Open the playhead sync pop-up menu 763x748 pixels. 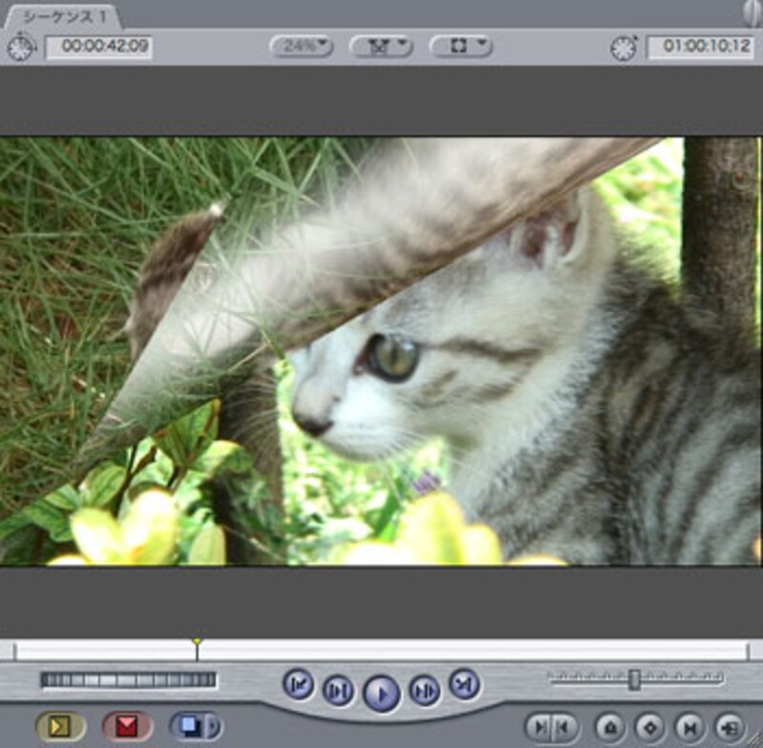[x=379, y=45]
